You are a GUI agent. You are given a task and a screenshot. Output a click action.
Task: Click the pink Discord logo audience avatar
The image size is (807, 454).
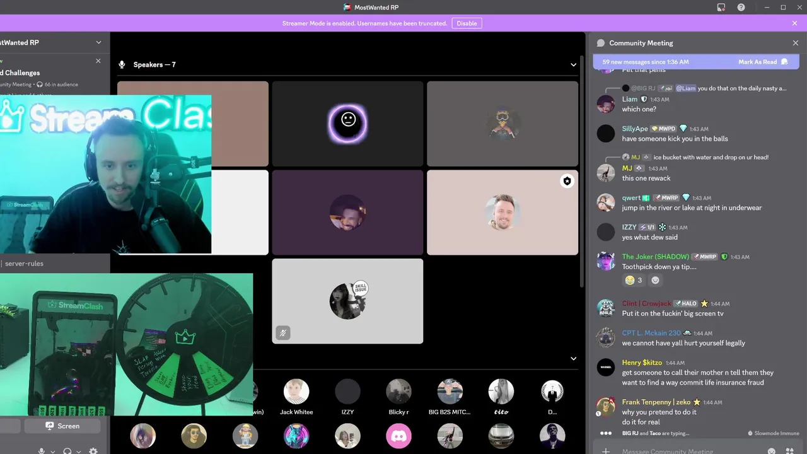click(x=398, y=436)
